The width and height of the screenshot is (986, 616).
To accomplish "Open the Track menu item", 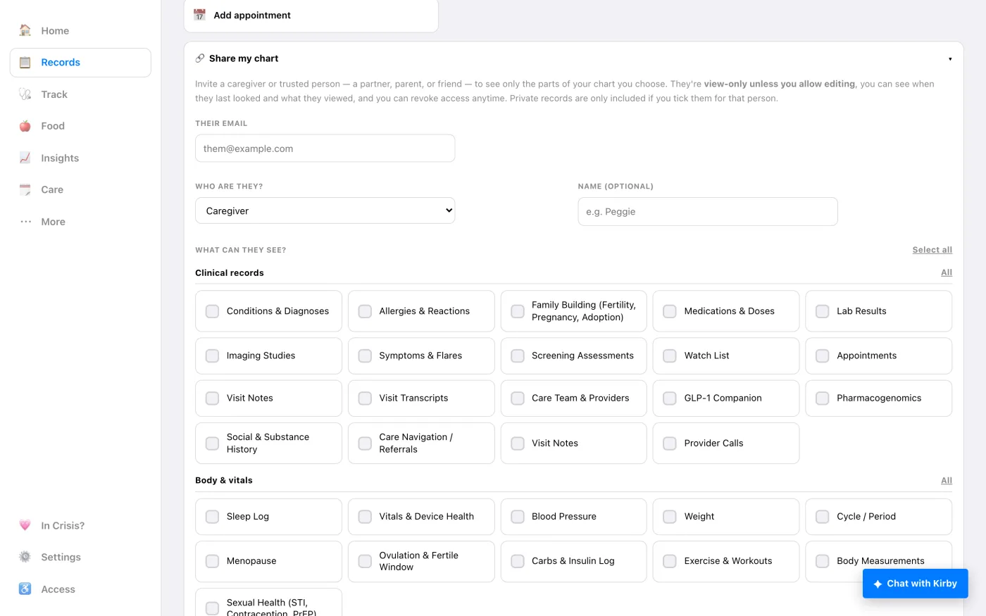I will pos(80,94).
